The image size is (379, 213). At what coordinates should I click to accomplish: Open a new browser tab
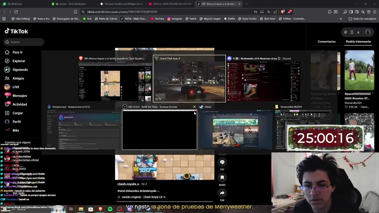[x=247, y=4]
